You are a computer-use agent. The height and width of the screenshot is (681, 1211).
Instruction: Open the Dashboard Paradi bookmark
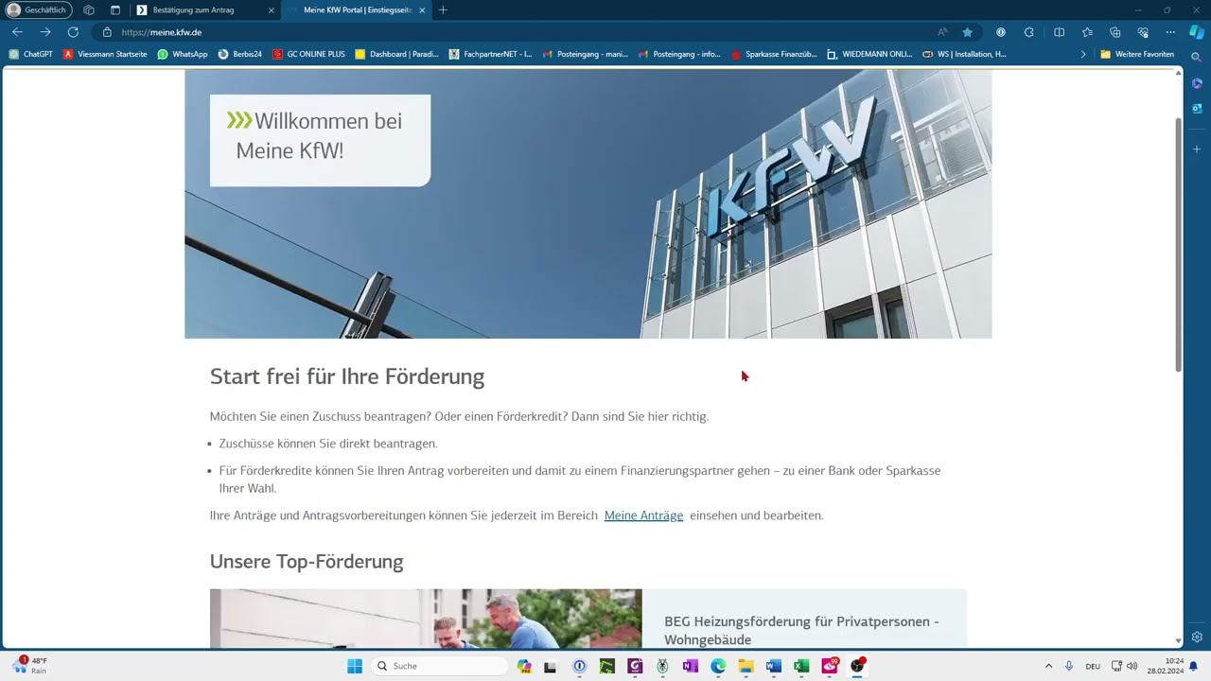[x=397, y=54]
